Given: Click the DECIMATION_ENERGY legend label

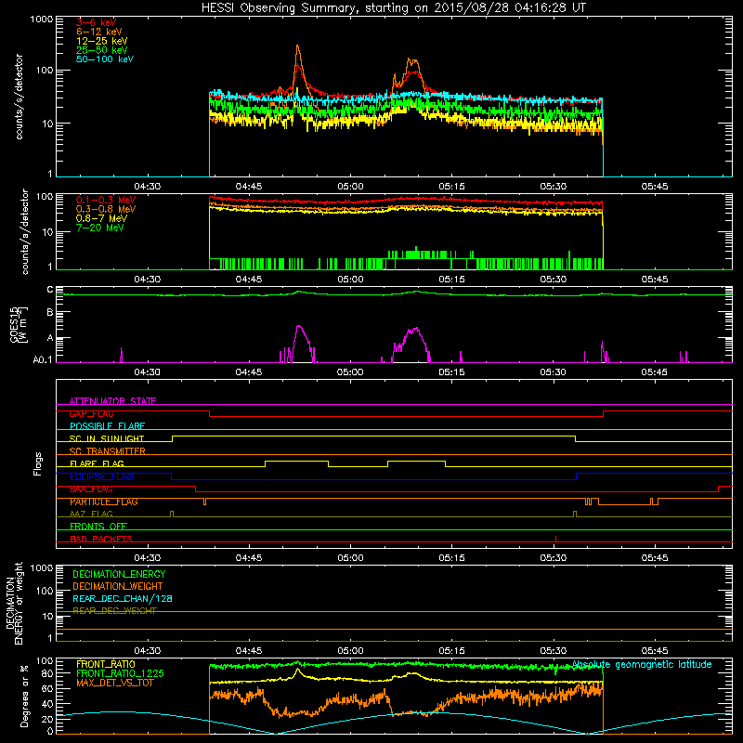Looking at the screenshot, I should [119, 574].
